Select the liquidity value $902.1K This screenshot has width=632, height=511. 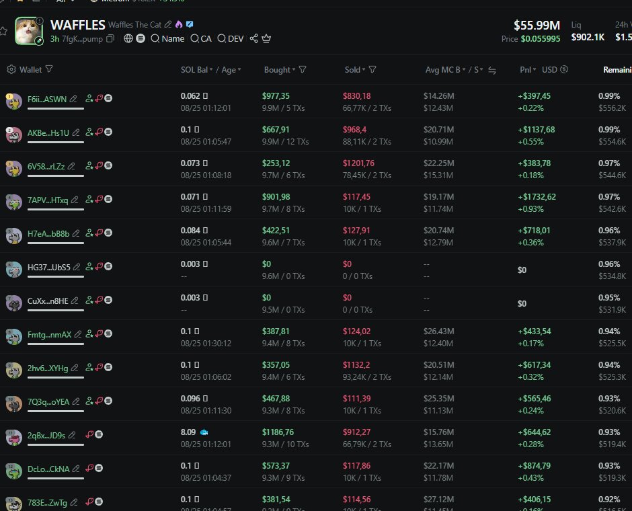tap(588, 37)
